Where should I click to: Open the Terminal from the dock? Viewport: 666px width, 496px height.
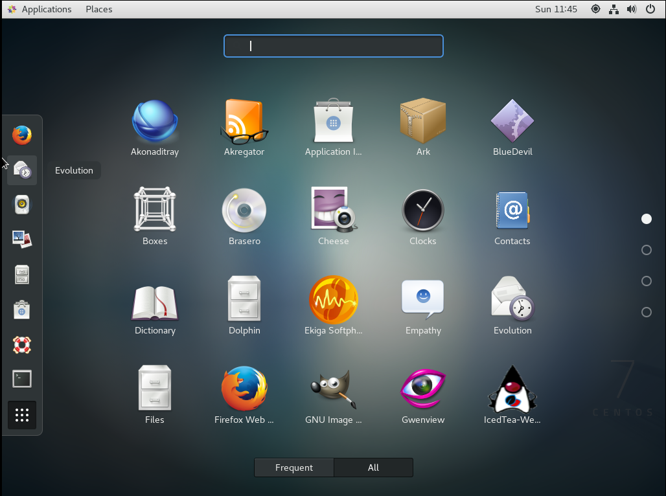point(21,379)
